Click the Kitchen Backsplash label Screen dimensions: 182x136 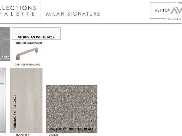(x=29, y=43)
